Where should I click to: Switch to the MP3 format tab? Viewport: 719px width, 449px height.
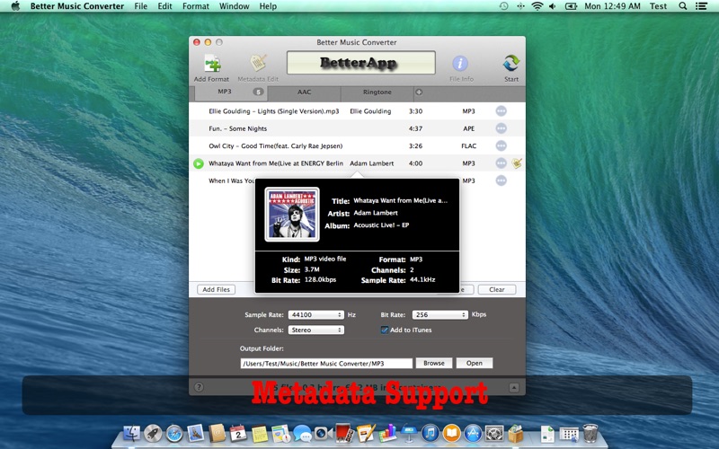[x=231, y=92]
